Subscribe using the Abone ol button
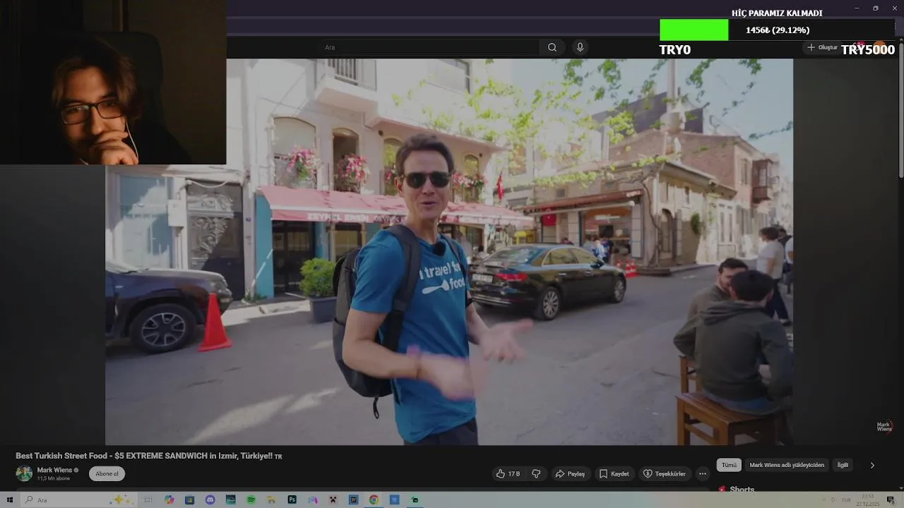Viewport: 904px width, 508px height. click(107, 473)
